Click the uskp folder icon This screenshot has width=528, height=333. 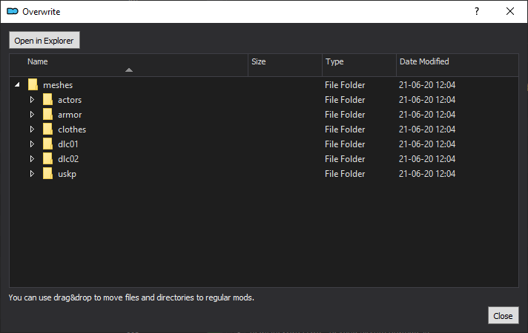tap(47, 173)
